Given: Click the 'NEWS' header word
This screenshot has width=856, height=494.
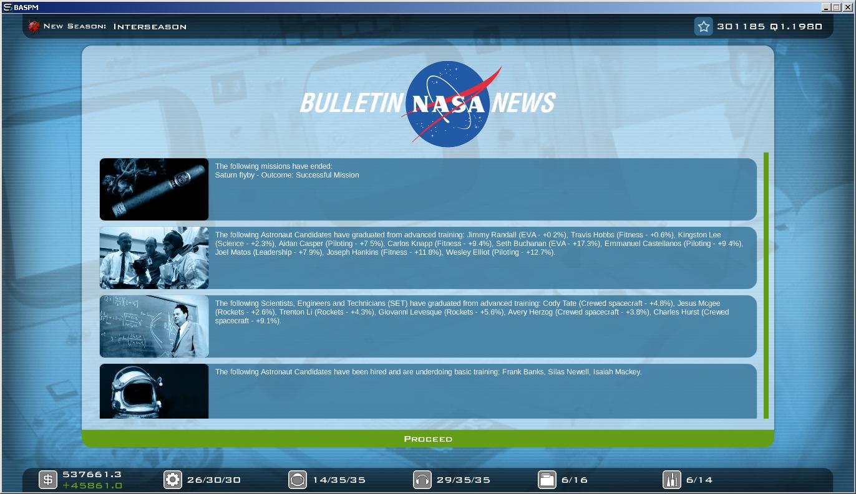Looking at the screenshot, I should tap(523, 103).
